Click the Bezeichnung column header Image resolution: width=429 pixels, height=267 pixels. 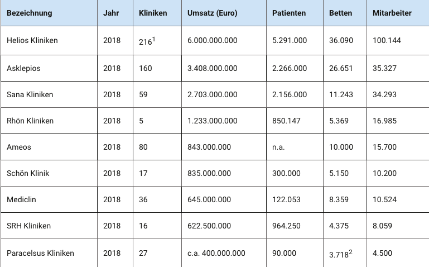(30, 13)
